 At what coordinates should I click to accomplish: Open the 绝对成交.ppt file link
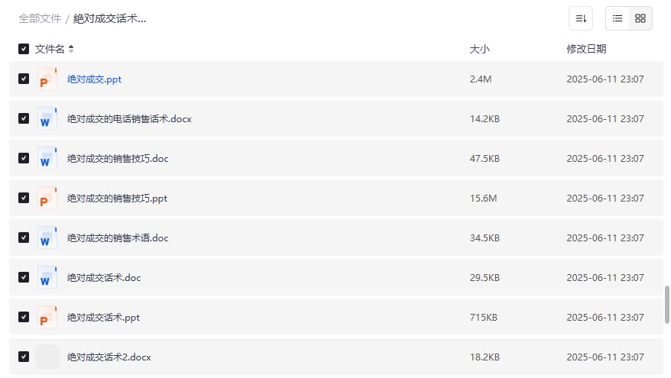click(94, 79)
